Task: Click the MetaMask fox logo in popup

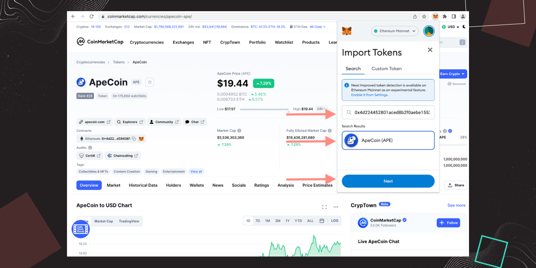Action: pos(347,31)
